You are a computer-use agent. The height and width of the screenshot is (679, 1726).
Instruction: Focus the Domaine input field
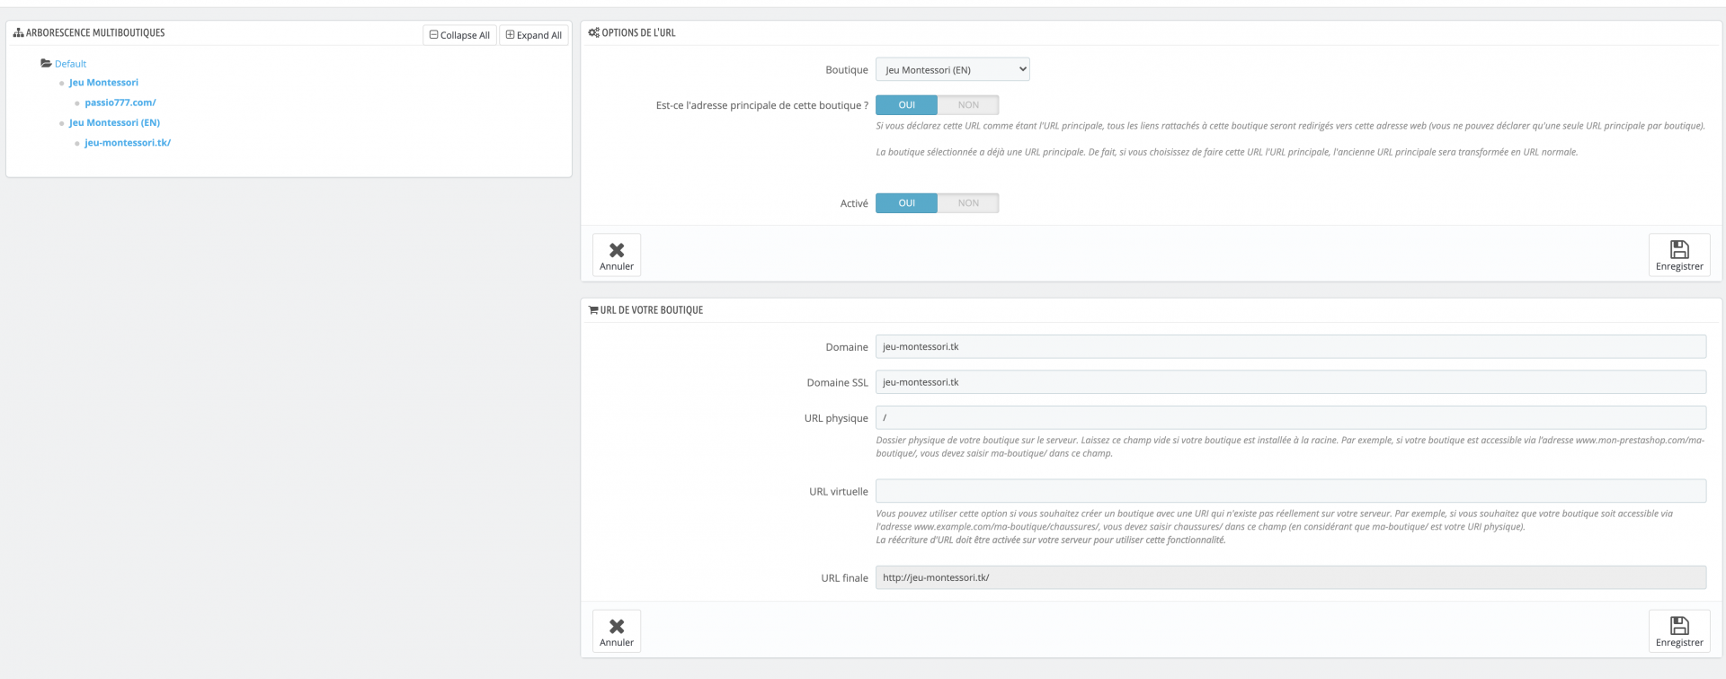tap(1291, 346)
